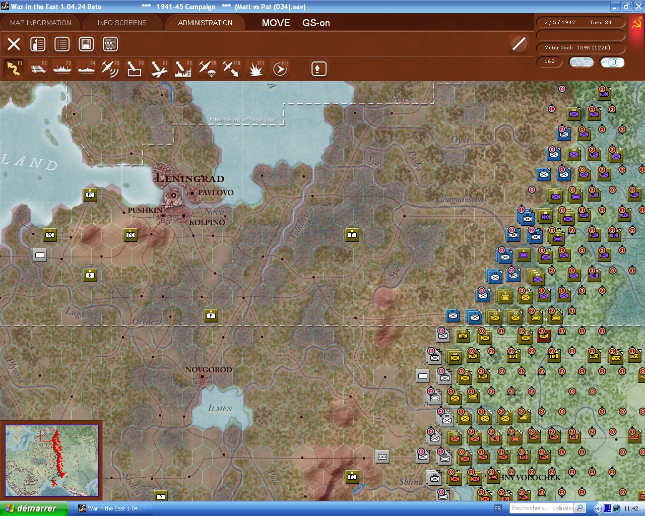This screenshot has height=516, width=645.
Task: Select the P counter east of Volkhov
Action: 352,235
